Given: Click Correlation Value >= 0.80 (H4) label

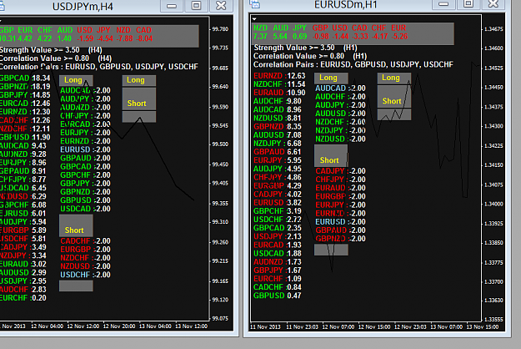Looking at the screenshot, I should 56,58.
